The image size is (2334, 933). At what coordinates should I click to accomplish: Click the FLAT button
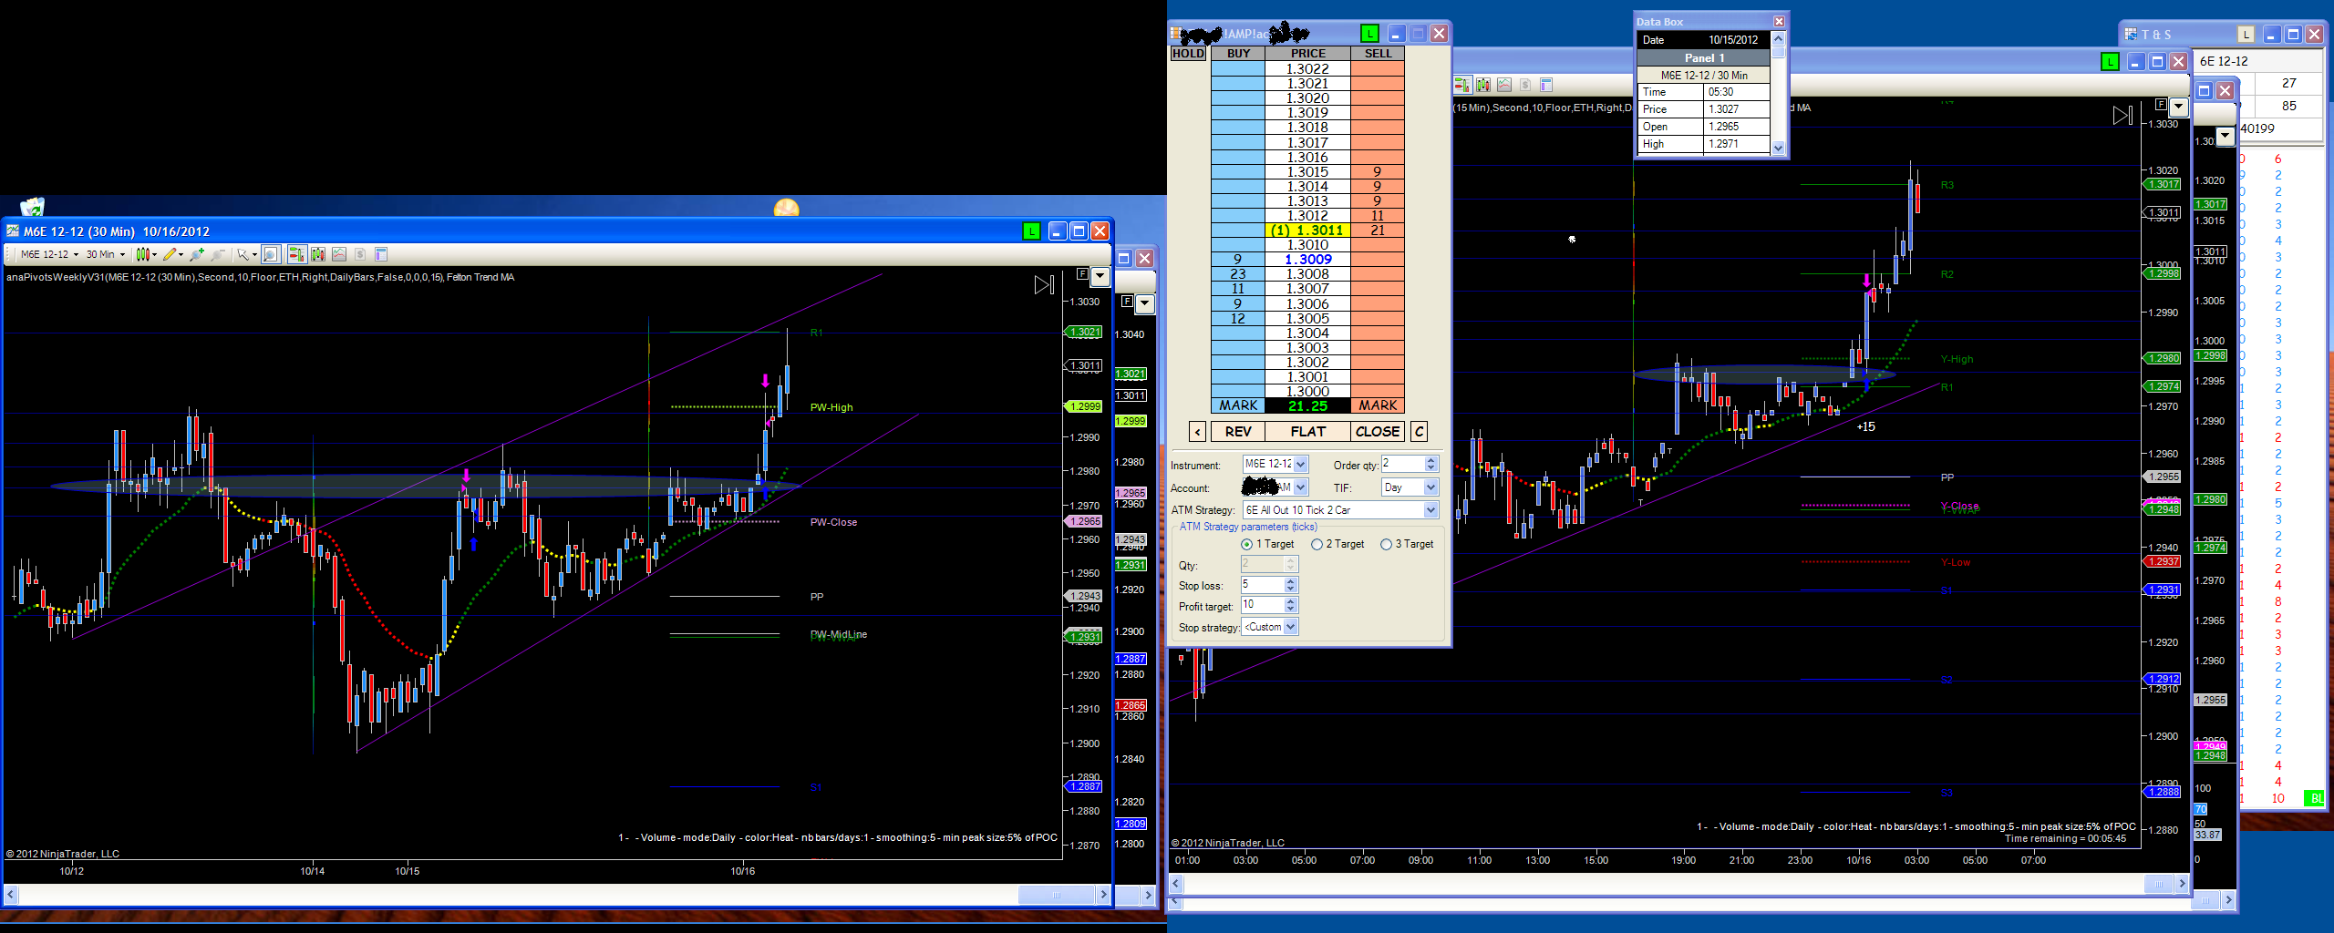[x=1307, y=432]
